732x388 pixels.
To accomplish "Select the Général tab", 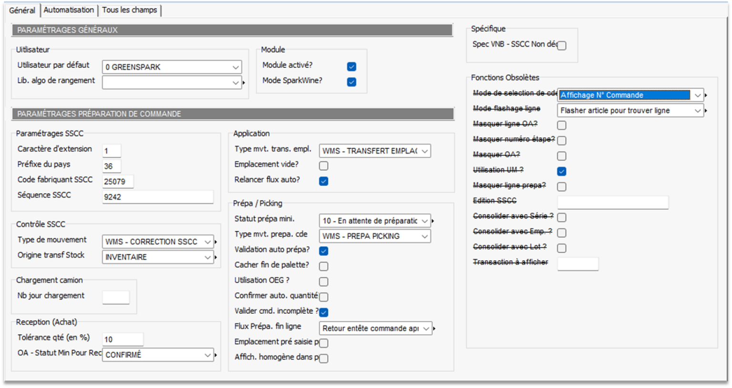I will [x=22, y=10].
